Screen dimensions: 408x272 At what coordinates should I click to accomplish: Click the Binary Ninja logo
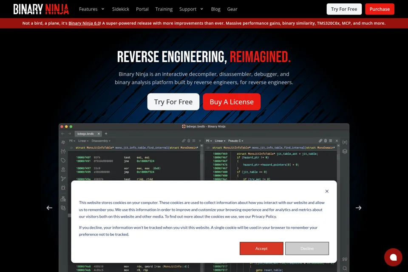point(41,9)
